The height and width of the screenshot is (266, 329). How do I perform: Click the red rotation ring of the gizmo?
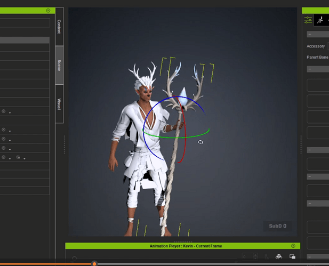(x=184, y=134)
